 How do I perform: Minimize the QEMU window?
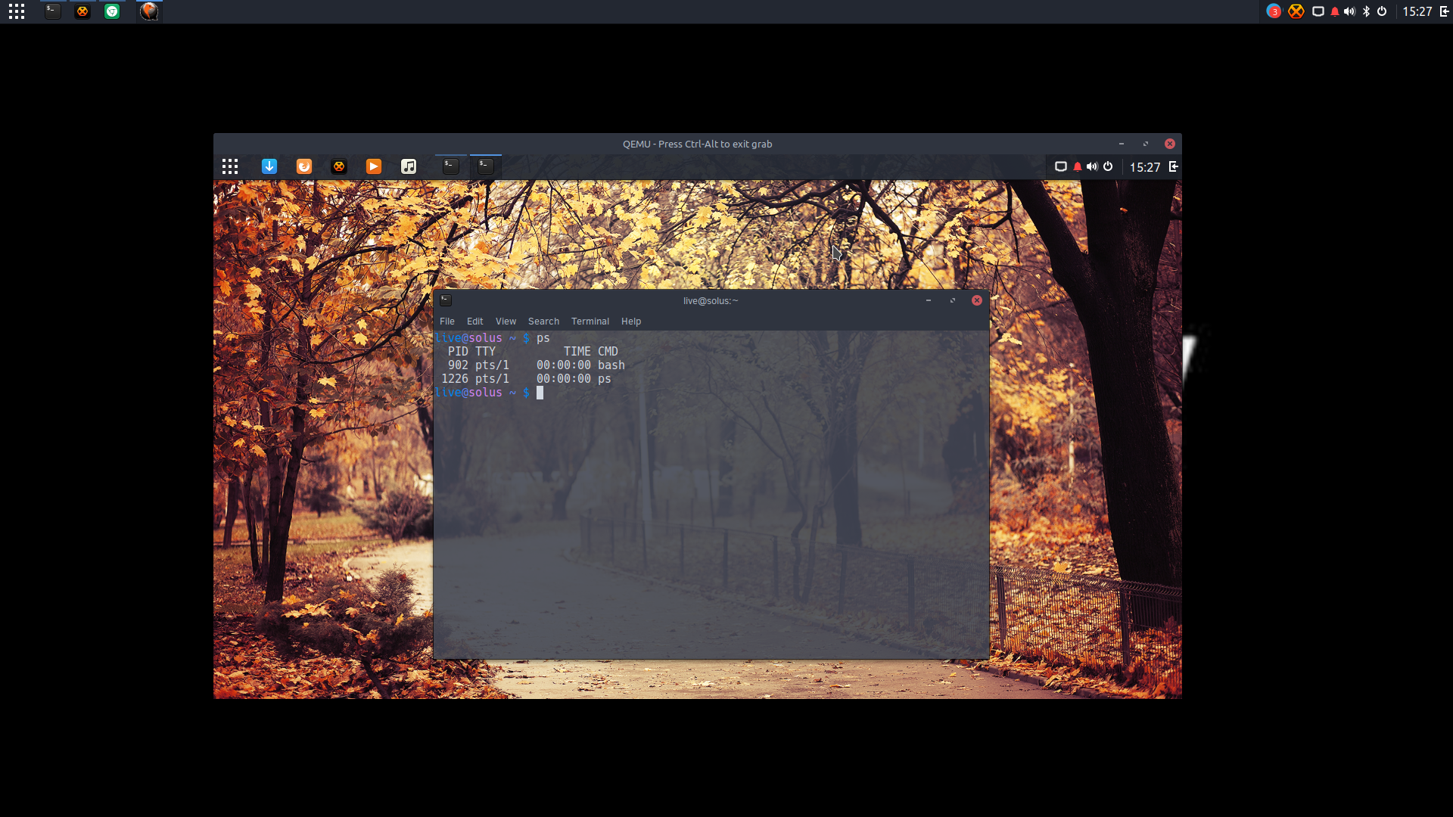click(x=1122, y=144)
